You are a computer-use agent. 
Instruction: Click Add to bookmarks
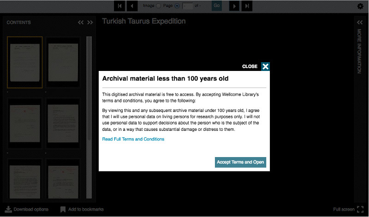[82, 209]
